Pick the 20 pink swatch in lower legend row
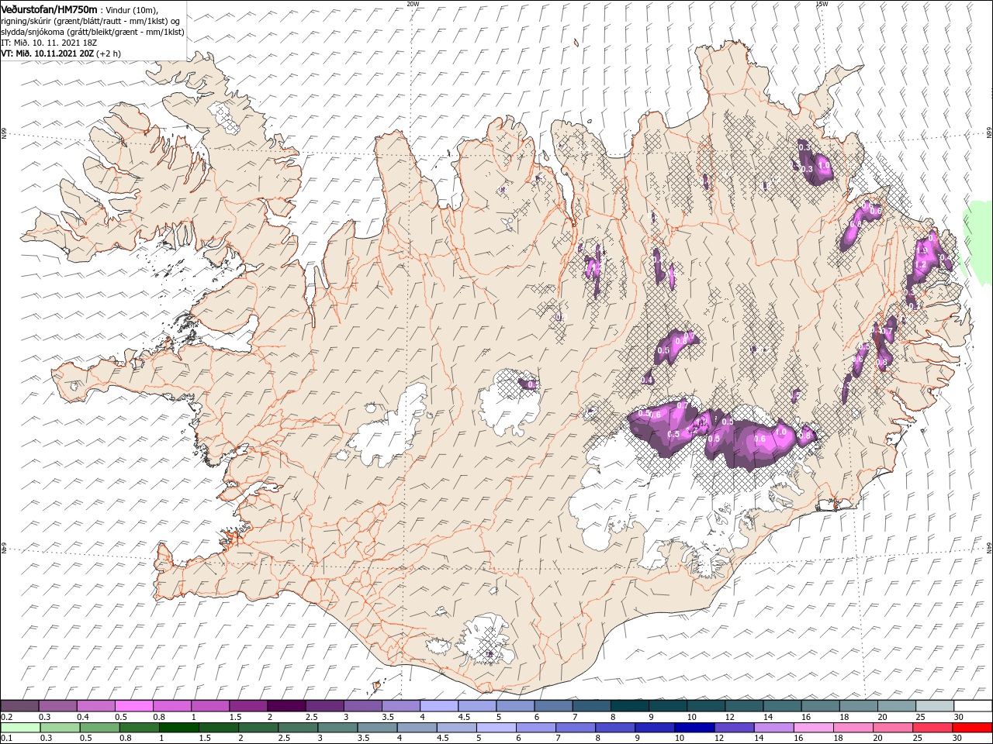This screenshot has height=744, width=993. [x=894, y=728]
